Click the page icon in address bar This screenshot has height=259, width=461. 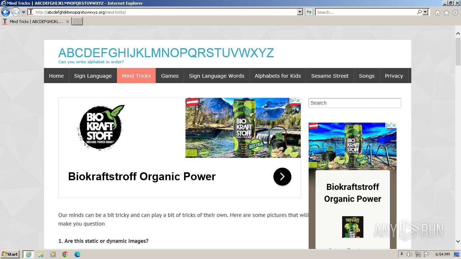tap(31, 12)
